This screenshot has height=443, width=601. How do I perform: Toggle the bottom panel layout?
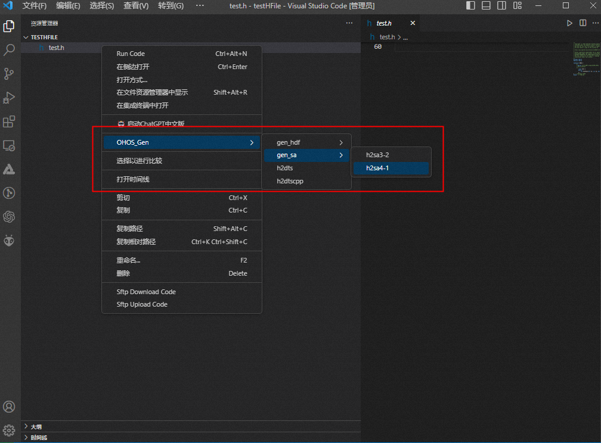(487, 5)
